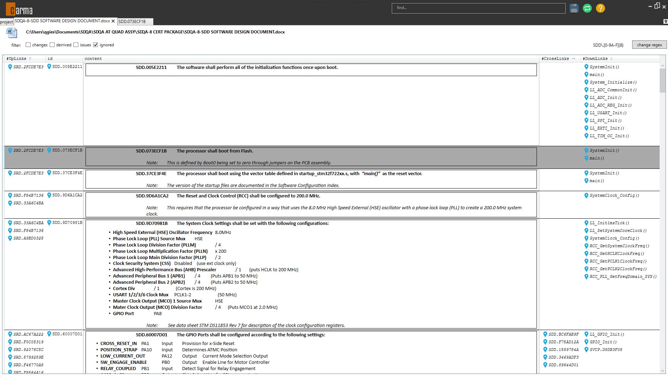This screenshot has width=668, height=376.
Task: Open downlink LL_SetSystemCoreClock()
Action: click(618, 230)
